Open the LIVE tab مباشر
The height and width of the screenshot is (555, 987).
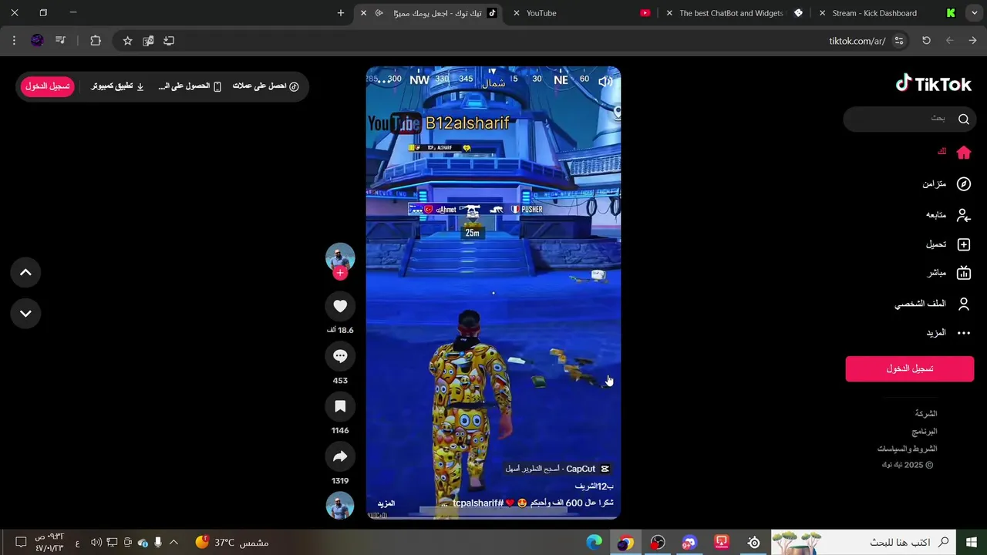pyautogui.click(x=948, y=273)
